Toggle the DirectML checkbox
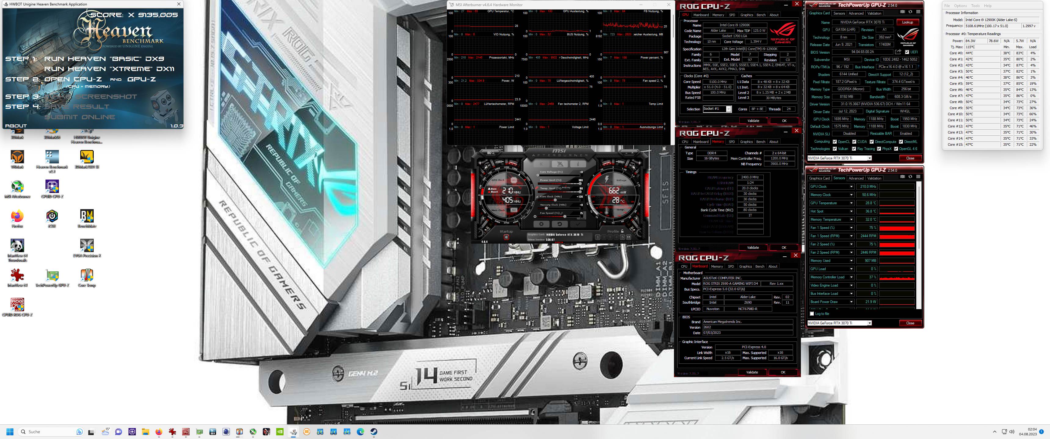1050x439 pixels. pyautogui.click(x=901, y=142)
